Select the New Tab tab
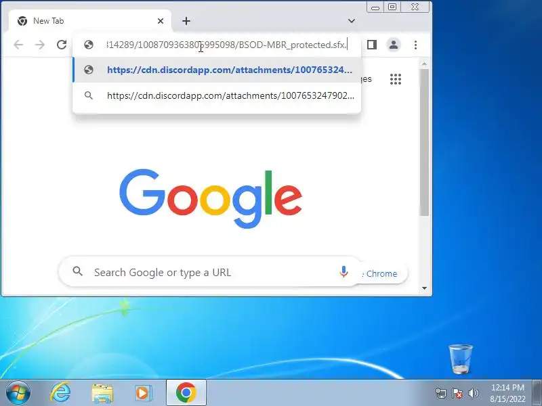Image resolution: width=542 pixels, height=406 pixels. (90, 21)
